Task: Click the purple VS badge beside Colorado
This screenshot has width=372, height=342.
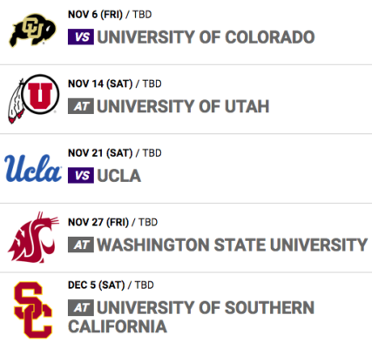Action: 81,37
